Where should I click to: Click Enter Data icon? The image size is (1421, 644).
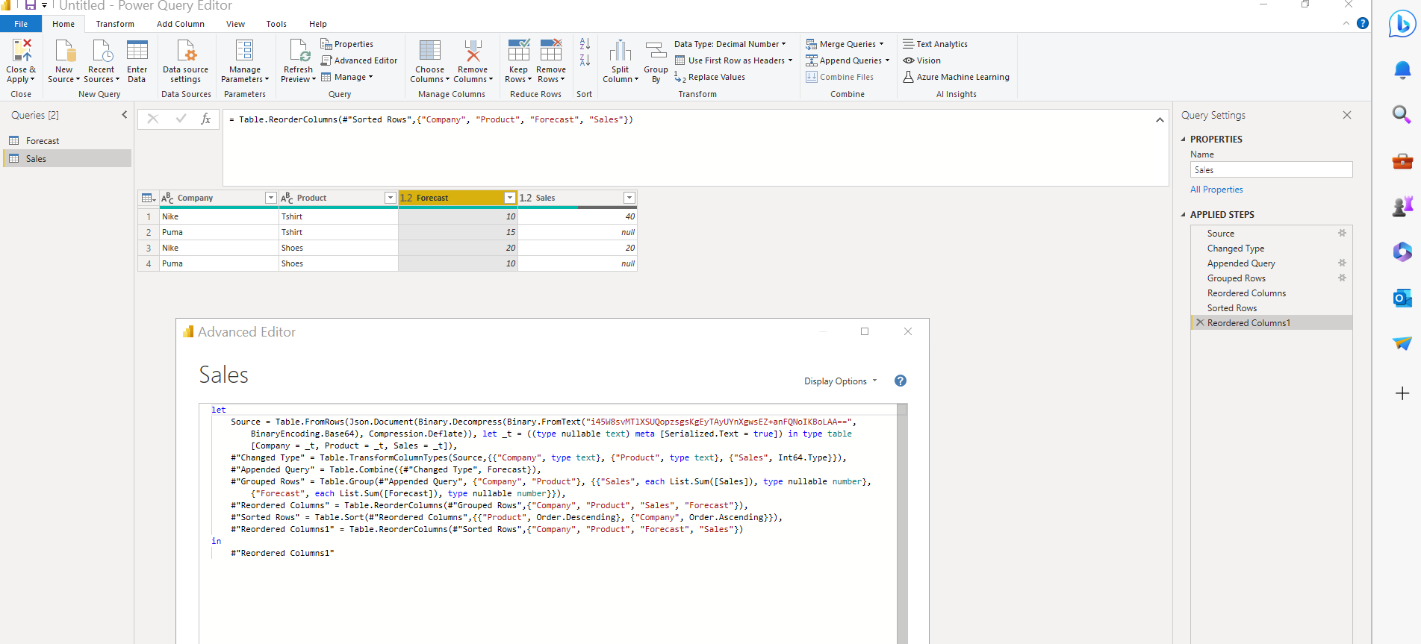click(137, 50)
